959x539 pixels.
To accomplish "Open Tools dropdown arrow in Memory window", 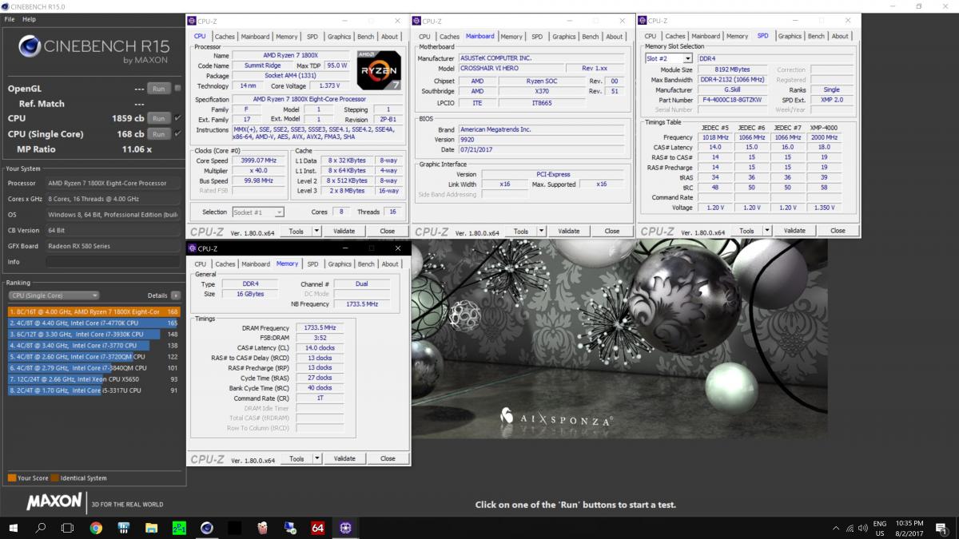I will pyautogui.click(x=317, y=458).
